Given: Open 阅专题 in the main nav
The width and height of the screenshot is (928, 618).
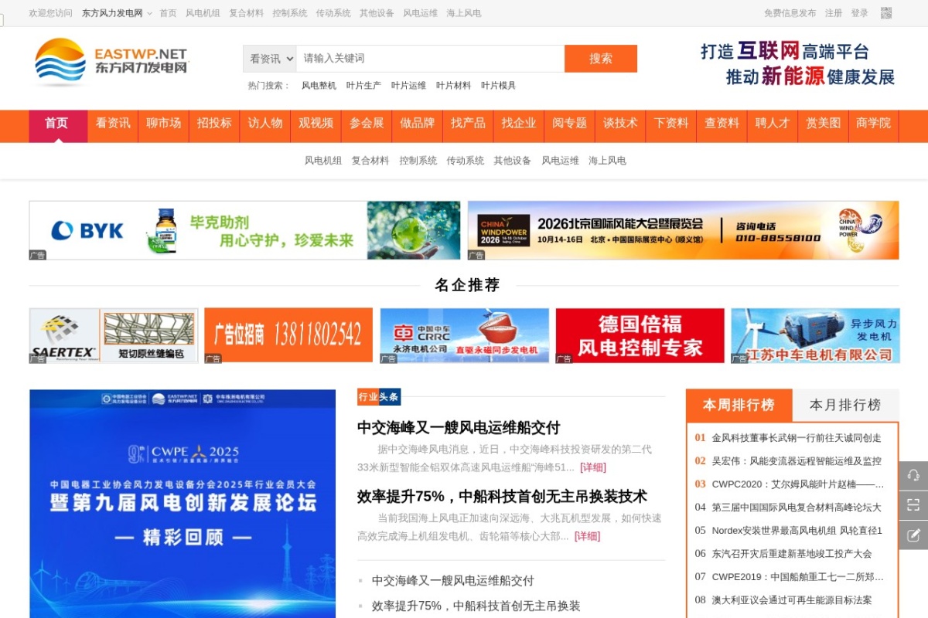Looking at the screenshot, I should [x=569, y=124].
